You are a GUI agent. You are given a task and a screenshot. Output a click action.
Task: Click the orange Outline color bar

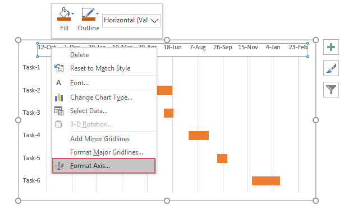89,19
